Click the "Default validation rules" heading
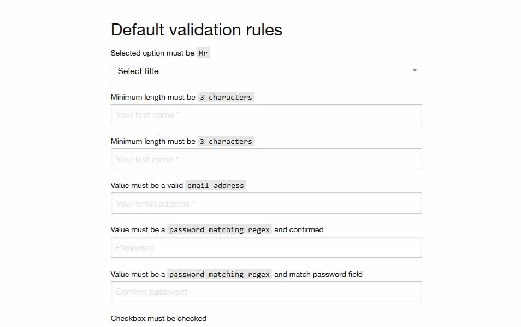Image resolution: width=521 pixels, height=327 pixels. [196, 30]
